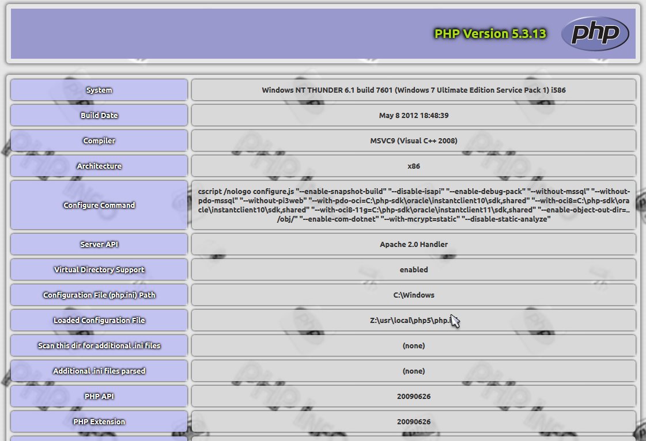Click the 'May 8 2012 18:48:39' value
This screenshot has width=646, height=441.
pyautogui.click(x=414, y=115)
